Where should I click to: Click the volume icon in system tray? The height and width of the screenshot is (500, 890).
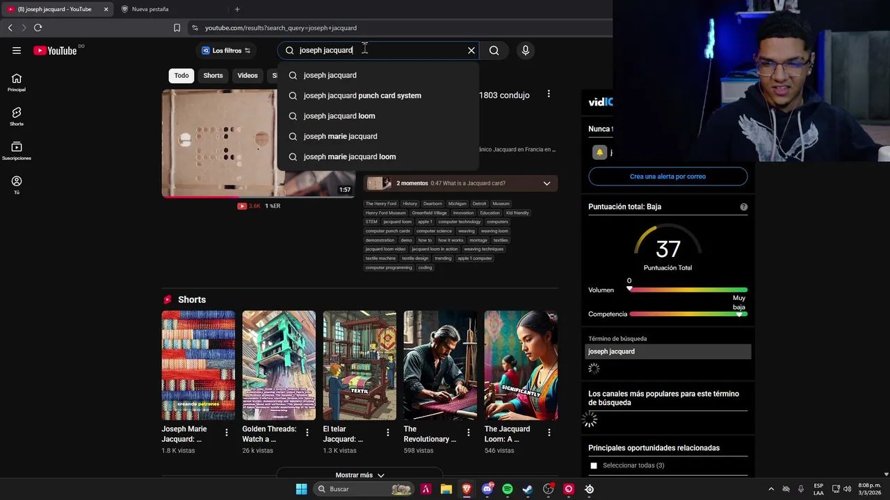click(848, 489)
